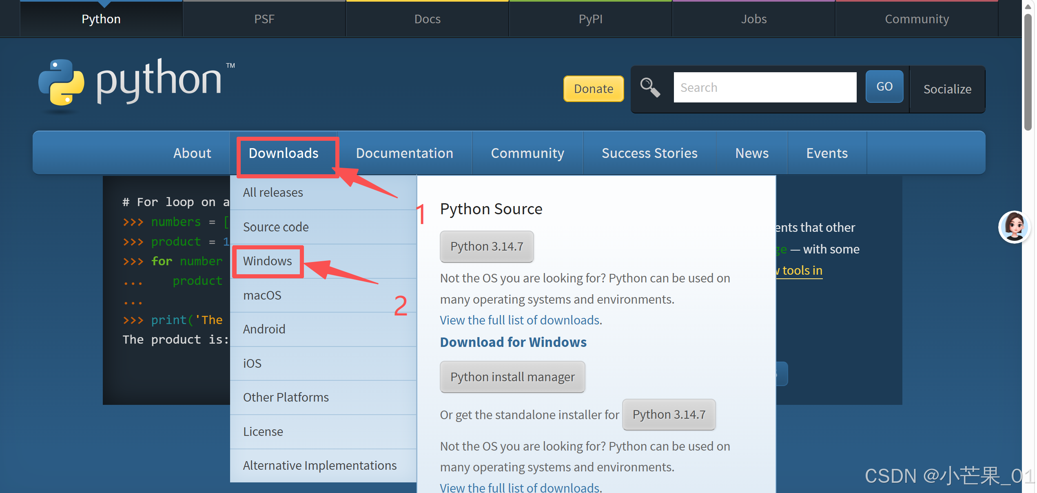This screenshot has width=1037, height=493.
Task: Click the floating avatar assistant icon
Action: pos(1014,227)
